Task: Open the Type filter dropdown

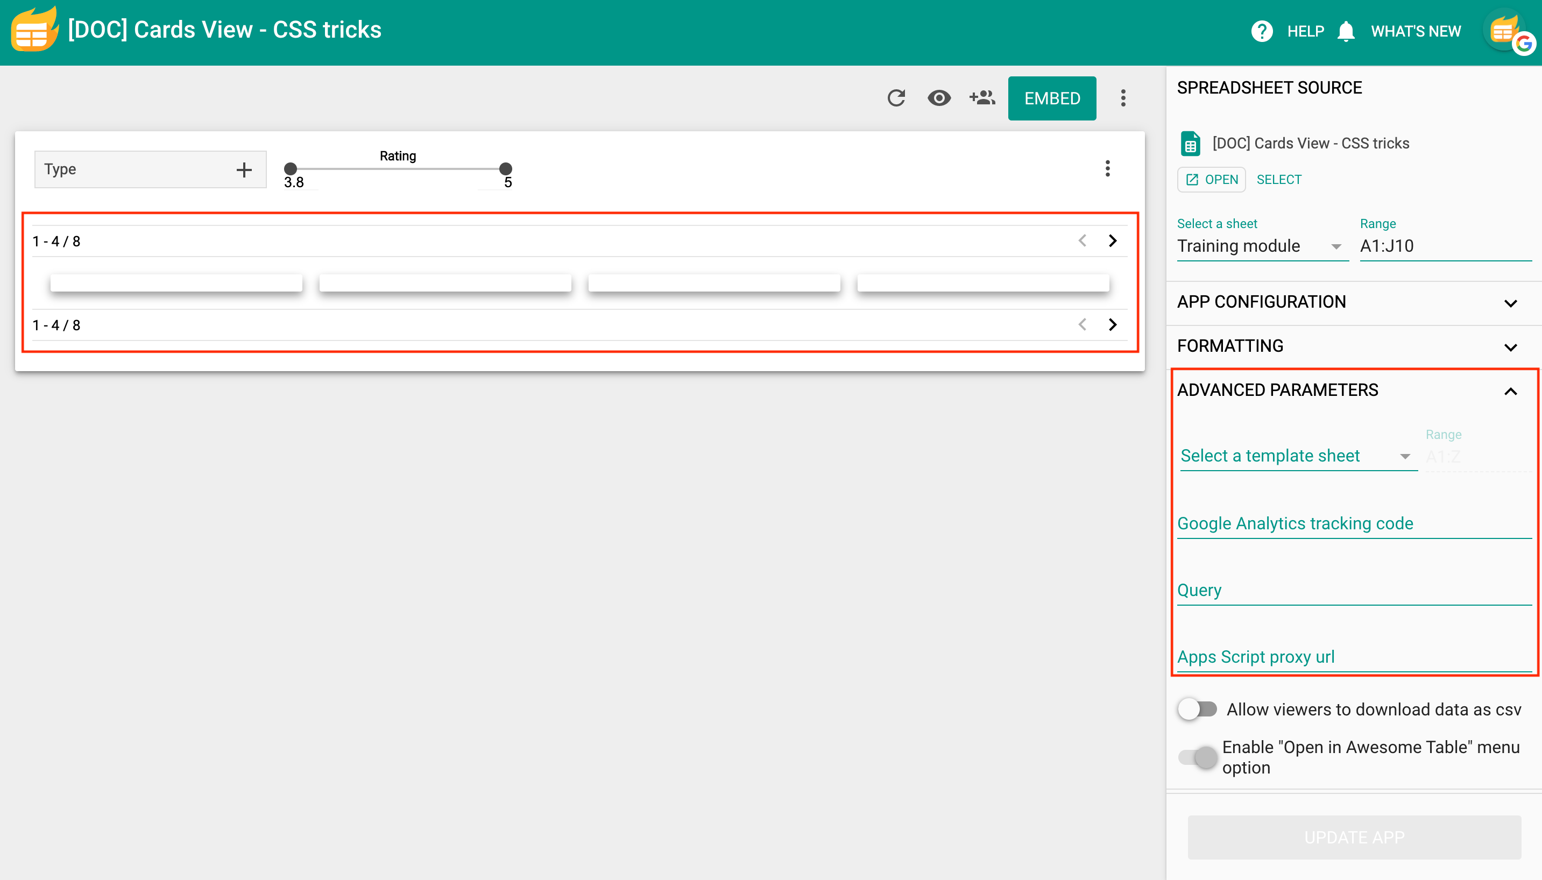Action: 151,170
